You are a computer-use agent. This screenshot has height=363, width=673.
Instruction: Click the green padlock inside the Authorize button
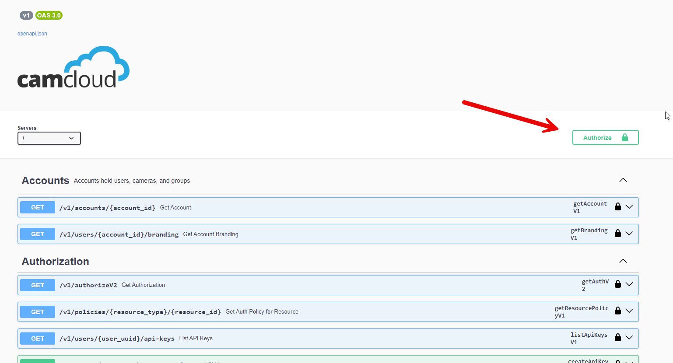point(624,137)
